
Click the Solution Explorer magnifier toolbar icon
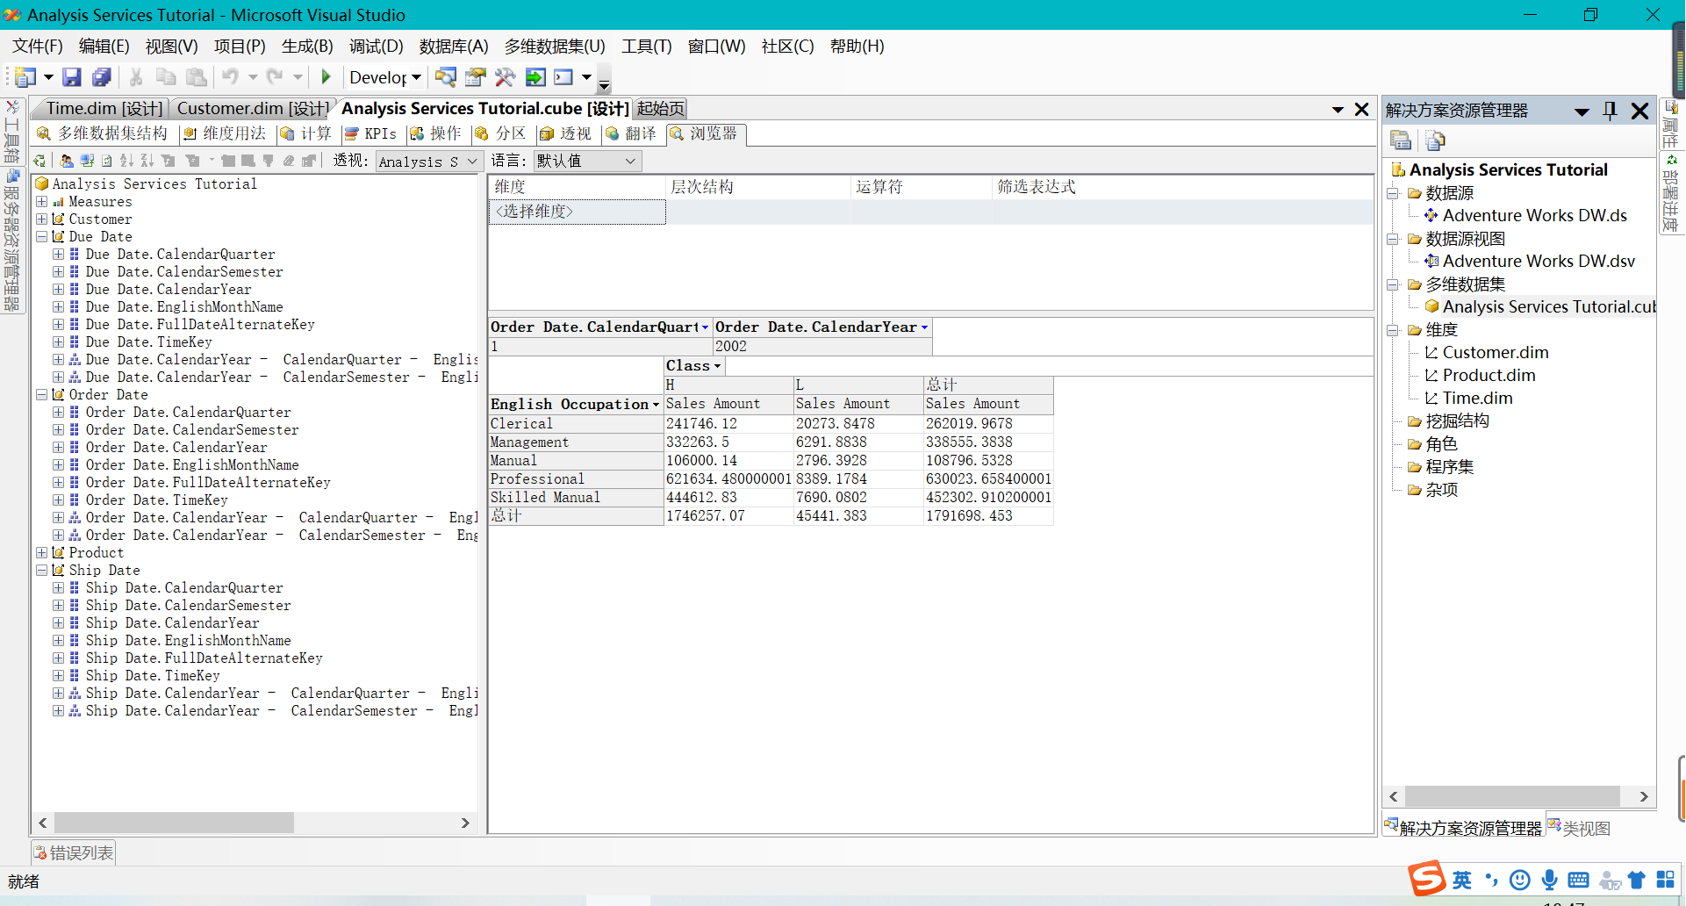445,77
